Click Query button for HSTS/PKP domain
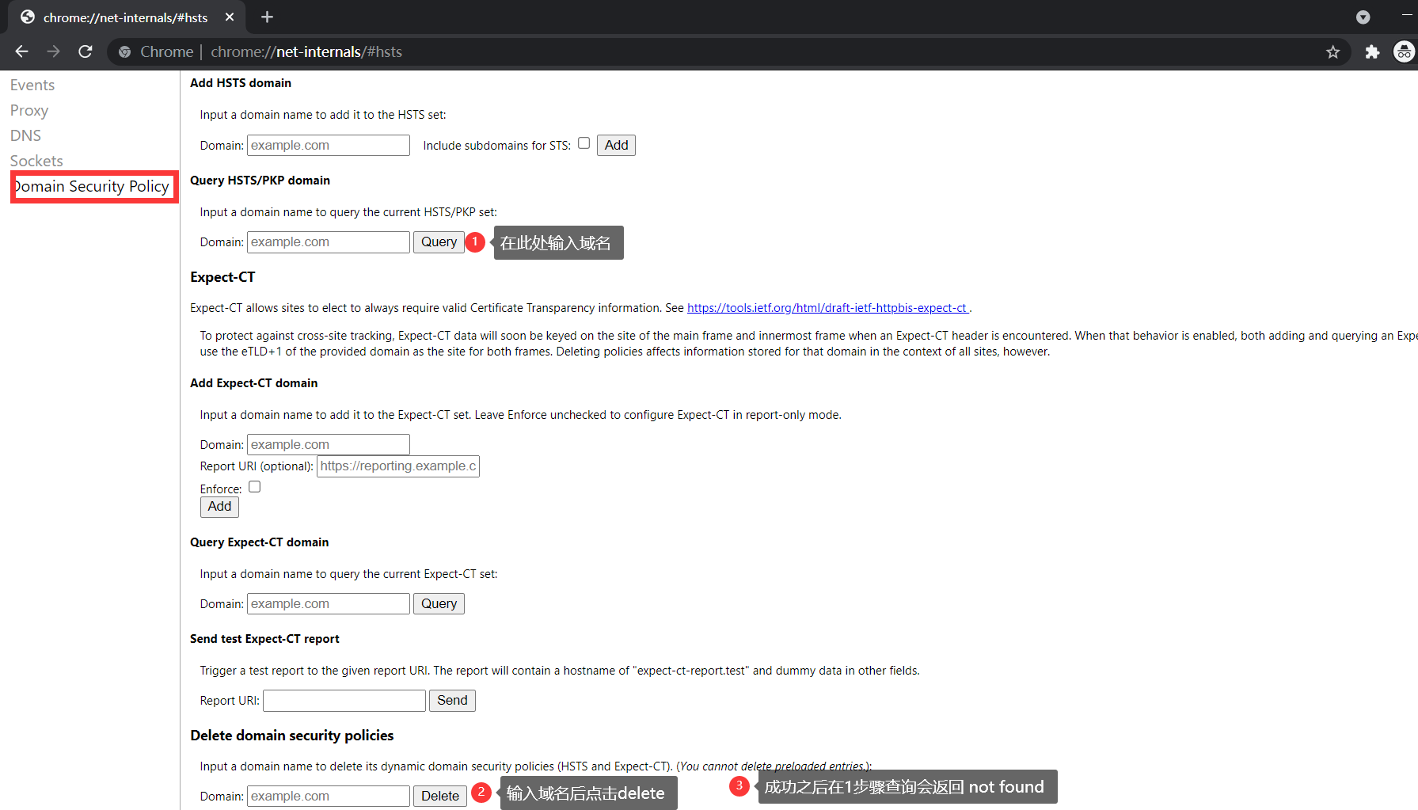Viewport: 1418px width, 810px height. coord(439,242)
